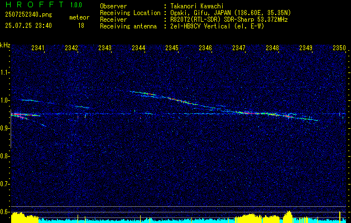351x223 pixels.
Task: Click the 0.9 frequency axis label
Action: [x=4, y=128]
